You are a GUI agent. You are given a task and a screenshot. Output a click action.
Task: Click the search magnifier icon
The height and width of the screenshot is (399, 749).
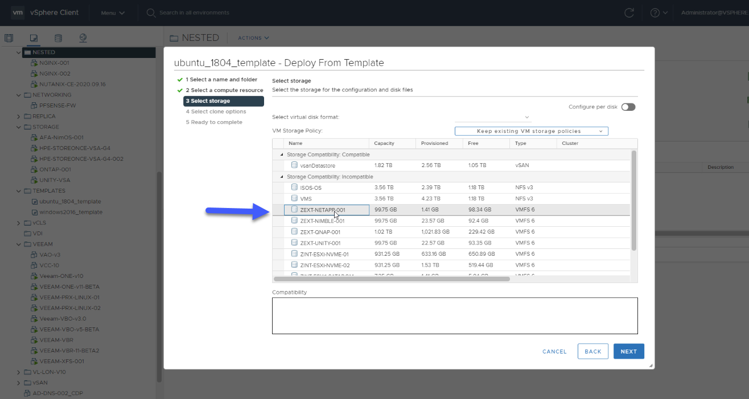point(151,13)
